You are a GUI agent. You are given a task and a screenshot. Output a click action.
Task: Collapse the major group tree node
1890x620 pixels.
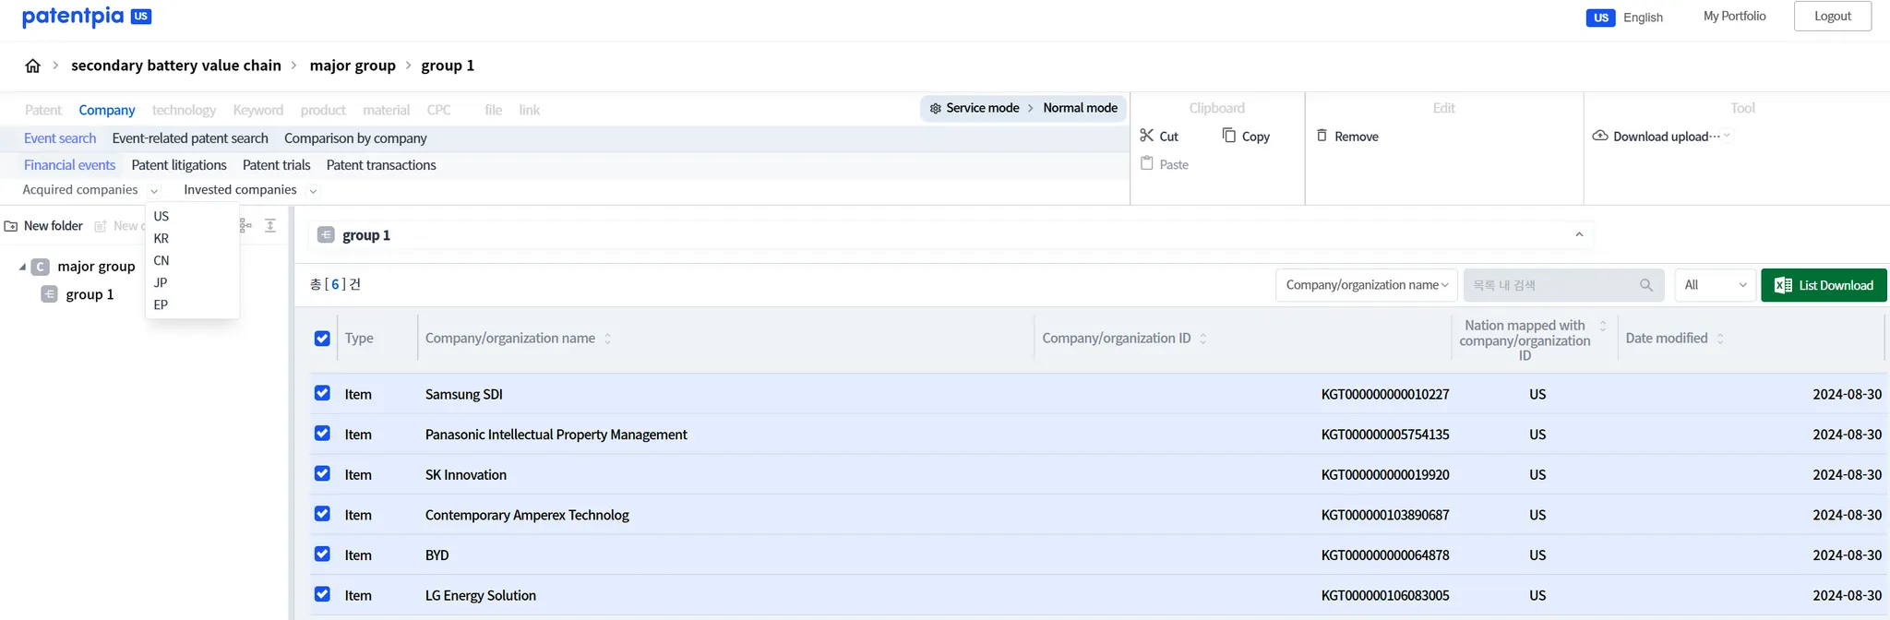(x=22, y=267)
